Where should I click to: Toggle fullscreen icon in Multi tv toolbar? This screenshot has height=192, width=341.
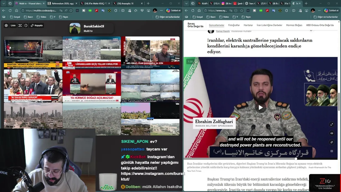pos(20,25)
